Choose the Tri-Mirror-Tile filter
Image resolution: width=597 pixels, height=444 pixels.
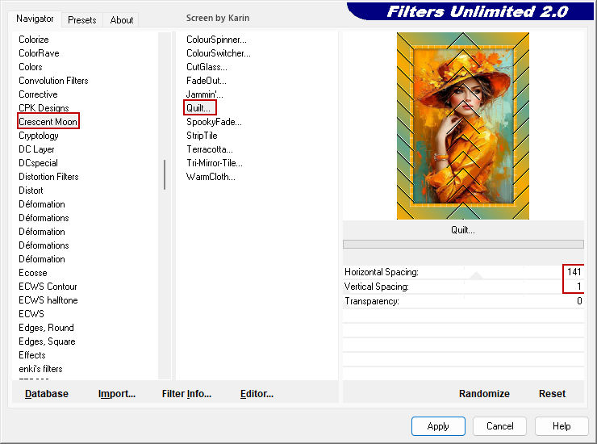tap(215, 163)
